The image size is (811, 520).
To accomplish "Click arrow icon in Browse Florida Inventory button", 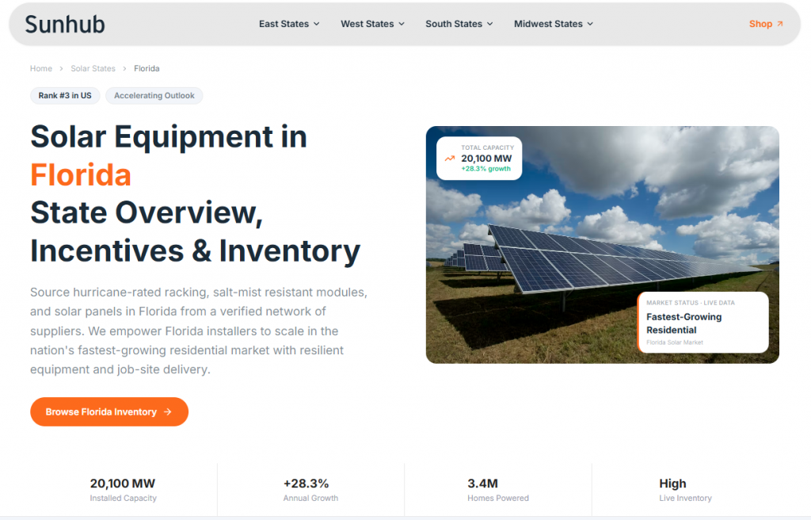I will [x=168, y=411].
